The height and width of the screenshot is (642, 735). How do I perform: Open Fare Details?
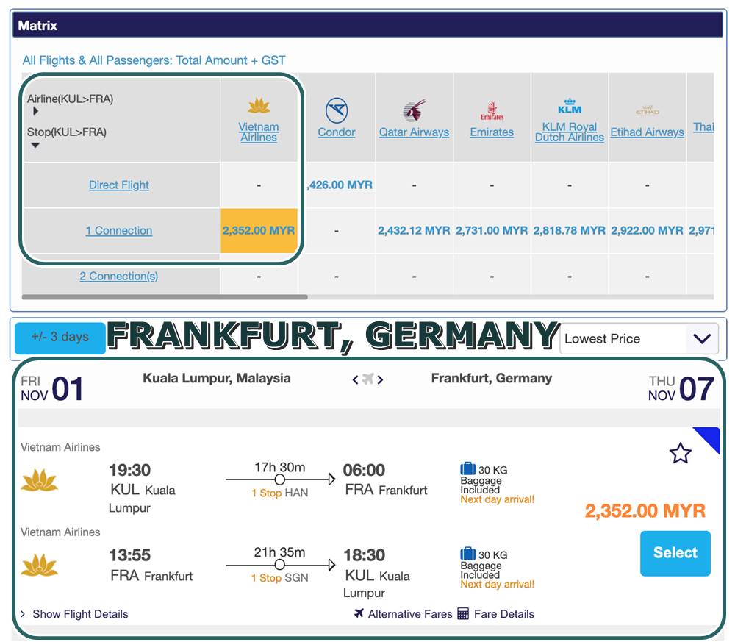[496, 614]
